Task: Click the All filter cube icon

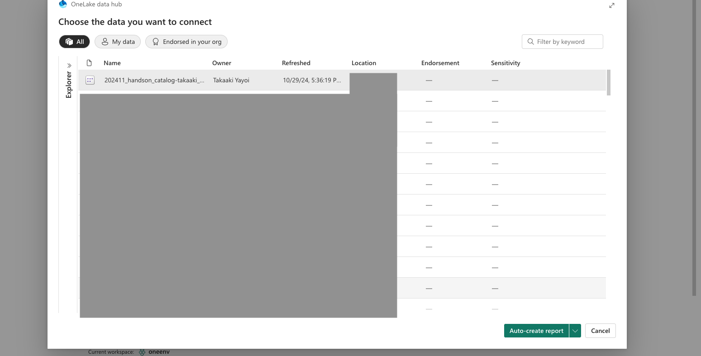Action: pyautogui.click(x=69, y=42)
